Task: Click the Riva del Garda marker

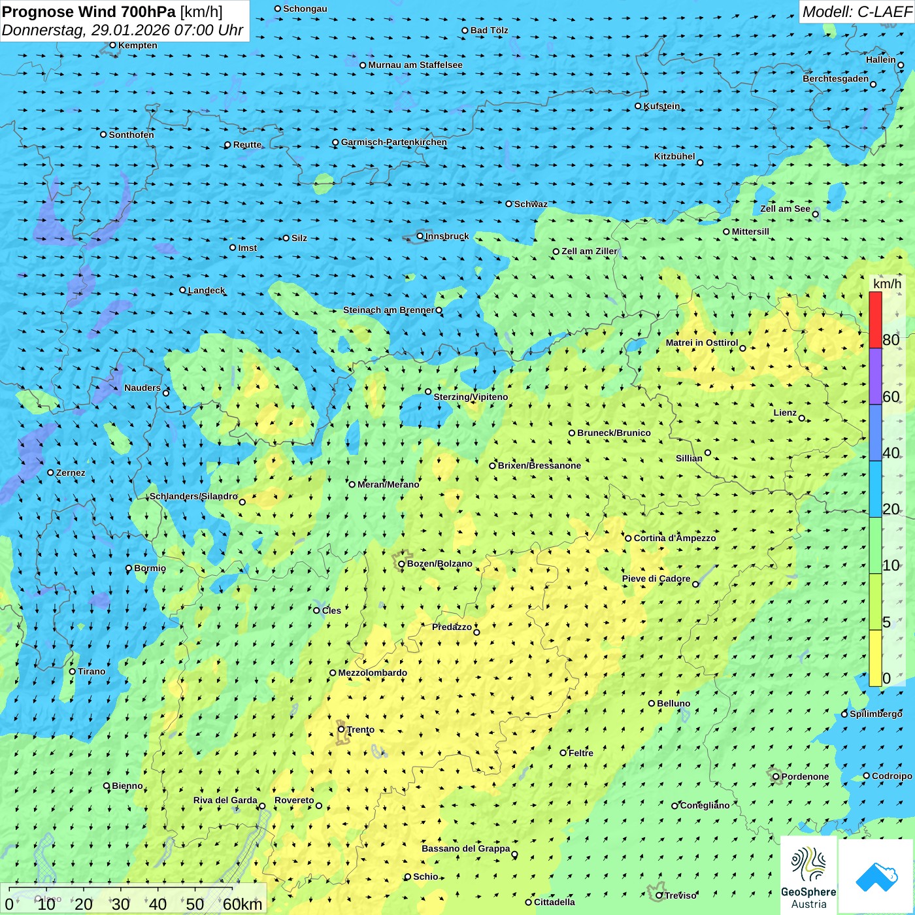Action: pos(262,806)
